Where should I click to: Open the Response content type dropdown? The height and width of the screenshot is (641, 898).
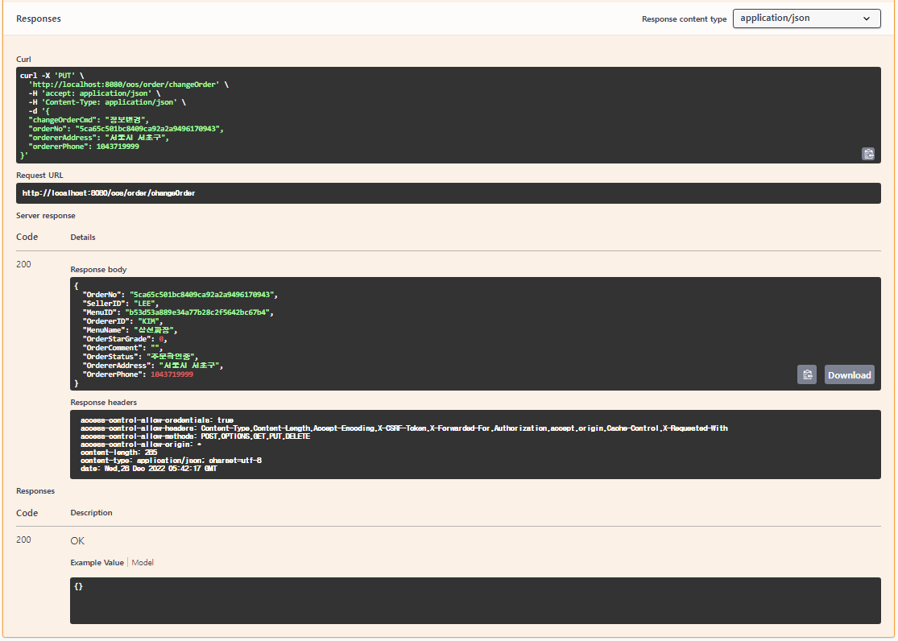coord(806,19)
